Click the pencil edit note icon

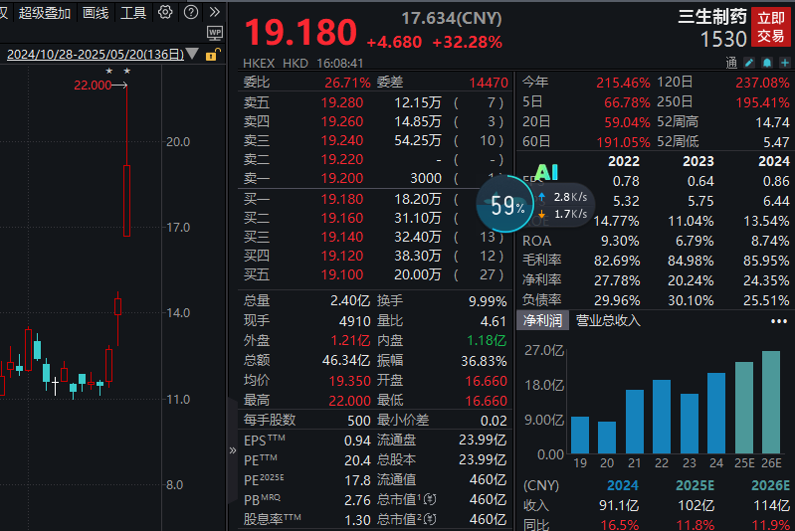[x=750, y=62]
